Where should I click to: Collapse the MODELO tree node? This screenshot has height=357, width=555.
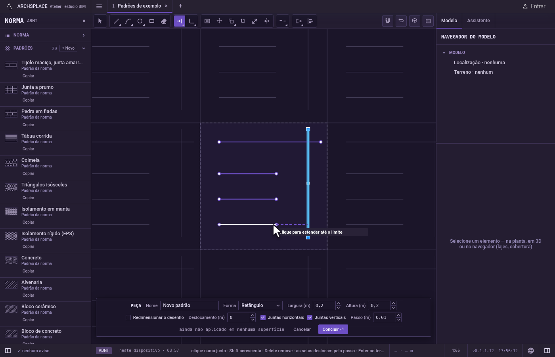click(x=444, y=53)
